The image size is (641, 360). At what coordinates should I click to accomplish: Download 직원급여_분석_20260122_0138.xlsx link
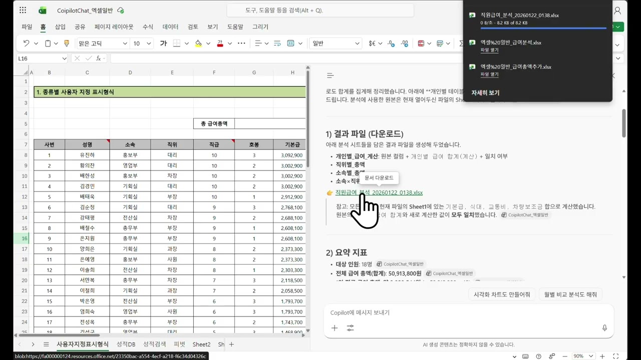379,192
